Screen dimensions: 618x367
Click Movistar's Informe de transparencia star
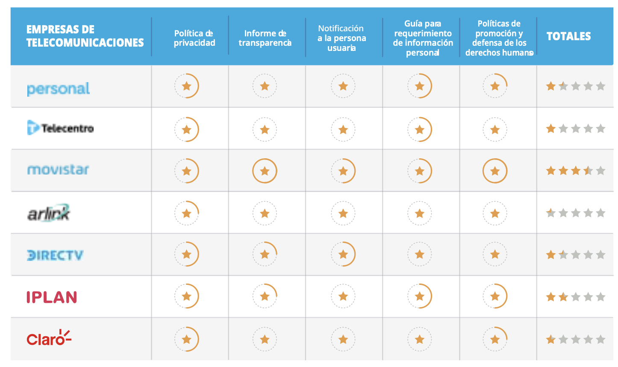(x=265, y=171)
